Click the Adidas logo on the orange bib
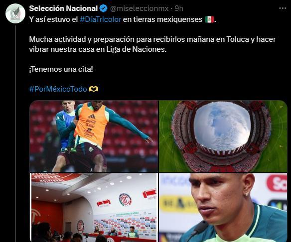291x242 pixels. 92,117
